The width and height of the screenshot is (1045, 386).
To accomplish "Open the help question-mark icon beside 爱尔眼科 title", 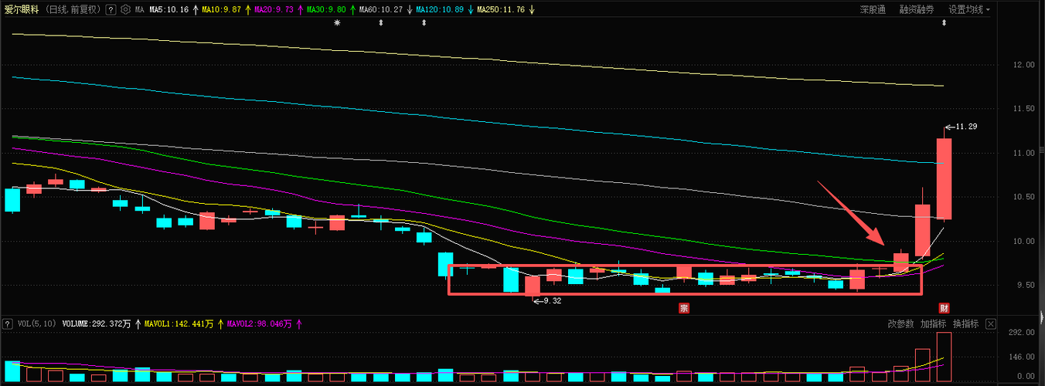I will 111,10.
